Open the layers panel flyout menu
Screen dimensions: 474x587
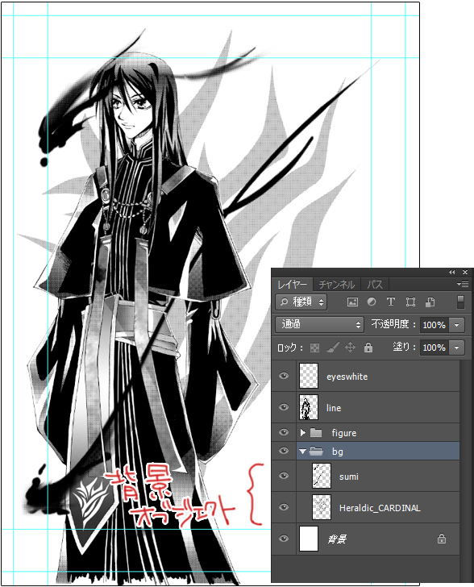coord(463,284)
